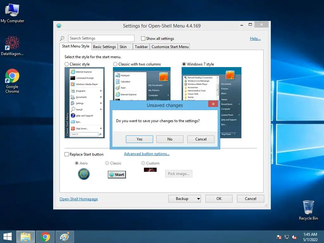The image size is (324, 243).
Task: Click the Action Center flag tray icon
Action: coord(279,237)
